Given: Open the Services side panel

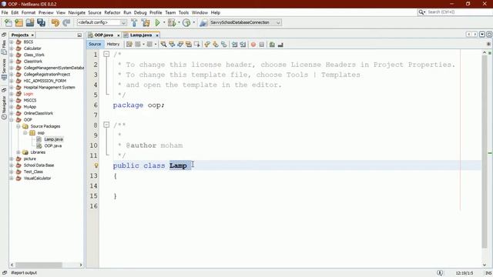Looking at the screenshot, I should click(4, 68).
